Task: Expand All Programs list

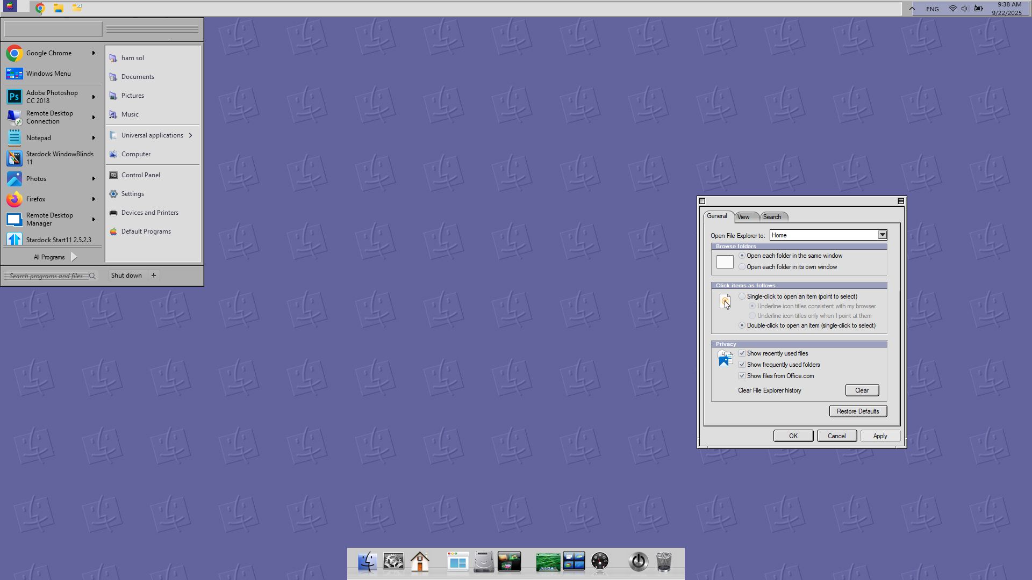Action: [x=54, y=257]
